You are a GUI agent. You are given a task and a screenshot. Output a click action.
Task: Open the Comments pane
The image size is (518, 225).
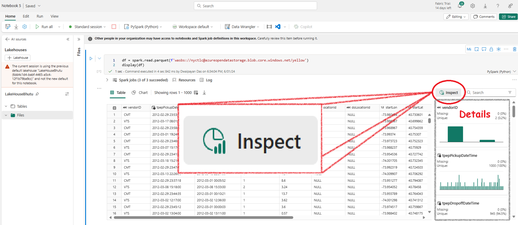[x=484, y=17]
